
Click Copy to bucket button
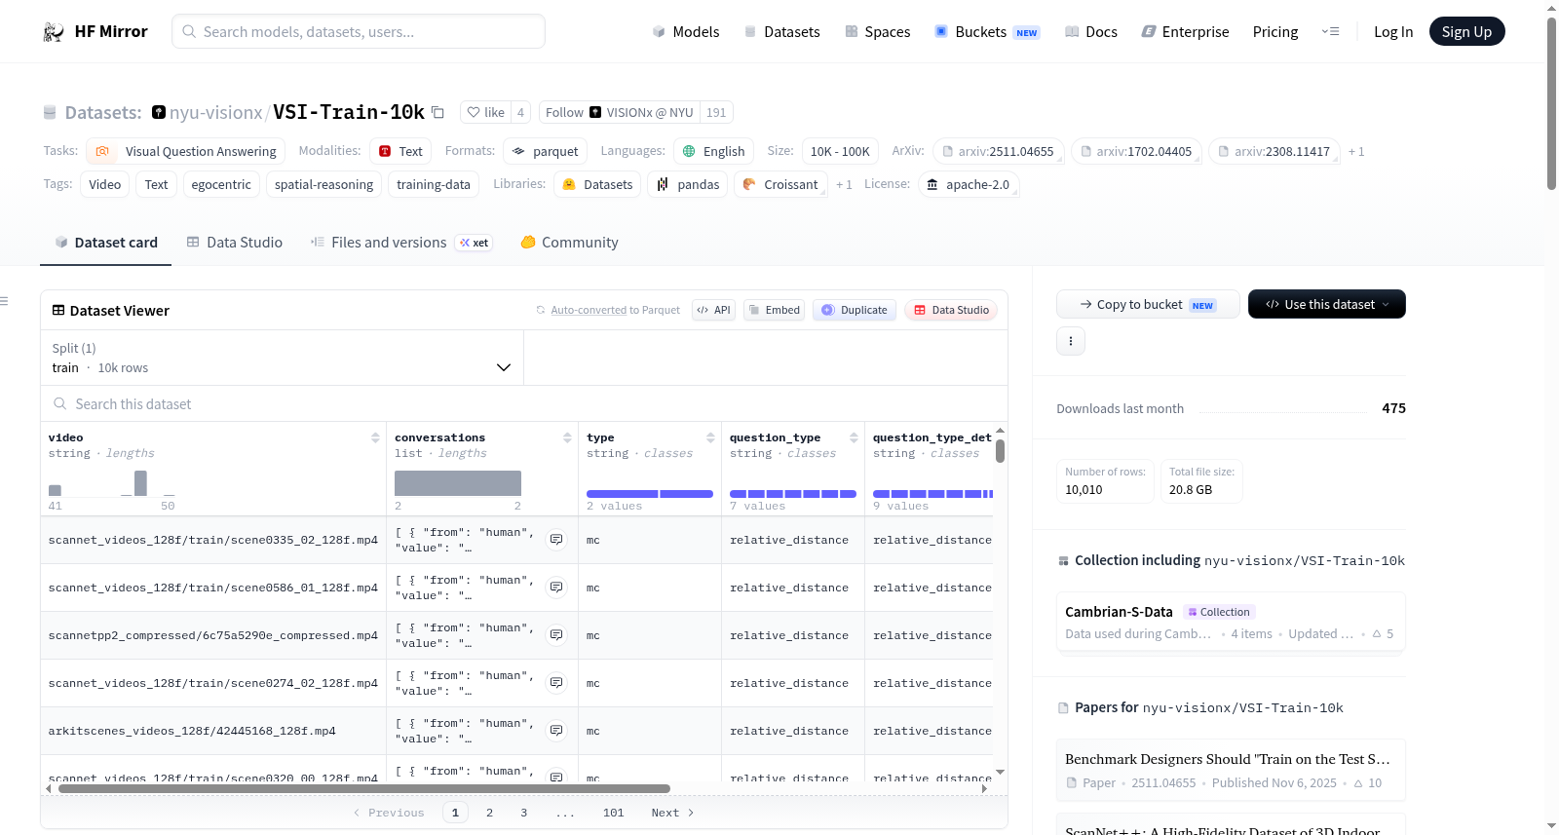[x=1148, y=304]
